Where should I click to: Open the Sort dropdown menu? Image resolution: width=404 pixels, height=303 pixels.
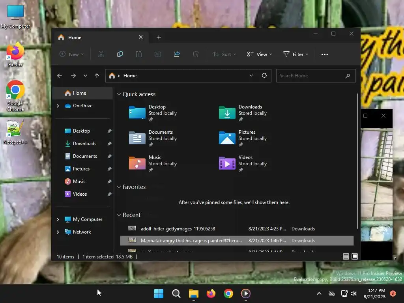(224, 54)
